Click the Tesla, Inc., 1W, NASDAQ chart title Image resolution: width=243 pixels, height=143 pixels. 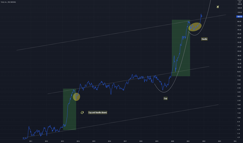pos(8,2)
